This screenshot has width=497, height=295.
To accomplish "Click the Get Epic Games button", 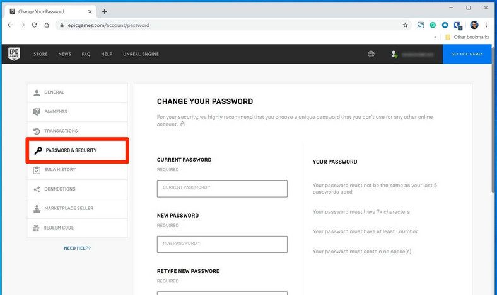I will coord(467,54).
